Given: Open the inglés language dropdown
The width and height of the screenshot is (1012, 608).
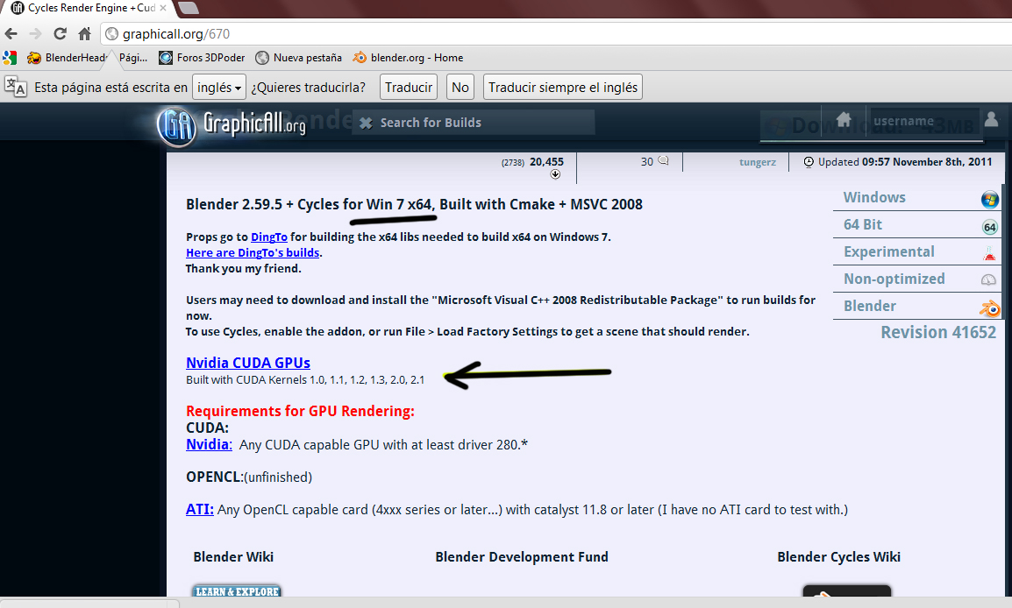Looking at the screenshot, I should (x=218, y=87).
